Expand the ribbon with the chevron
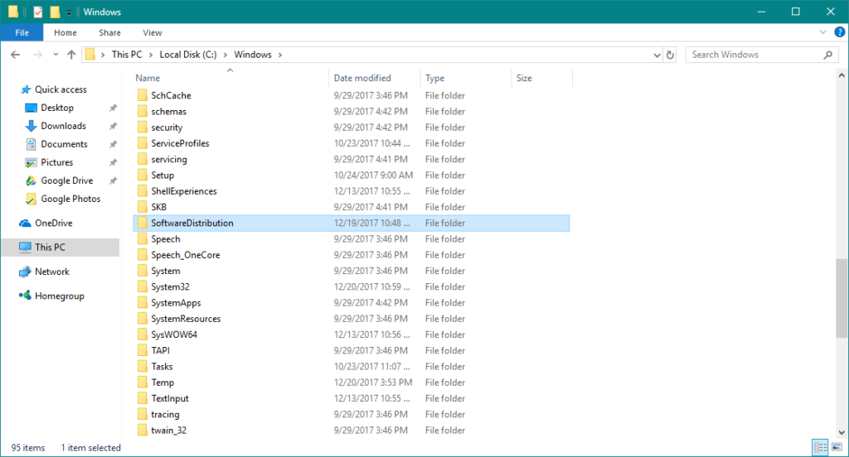This screenshot has width=849, height=457. tap(823, 32)
